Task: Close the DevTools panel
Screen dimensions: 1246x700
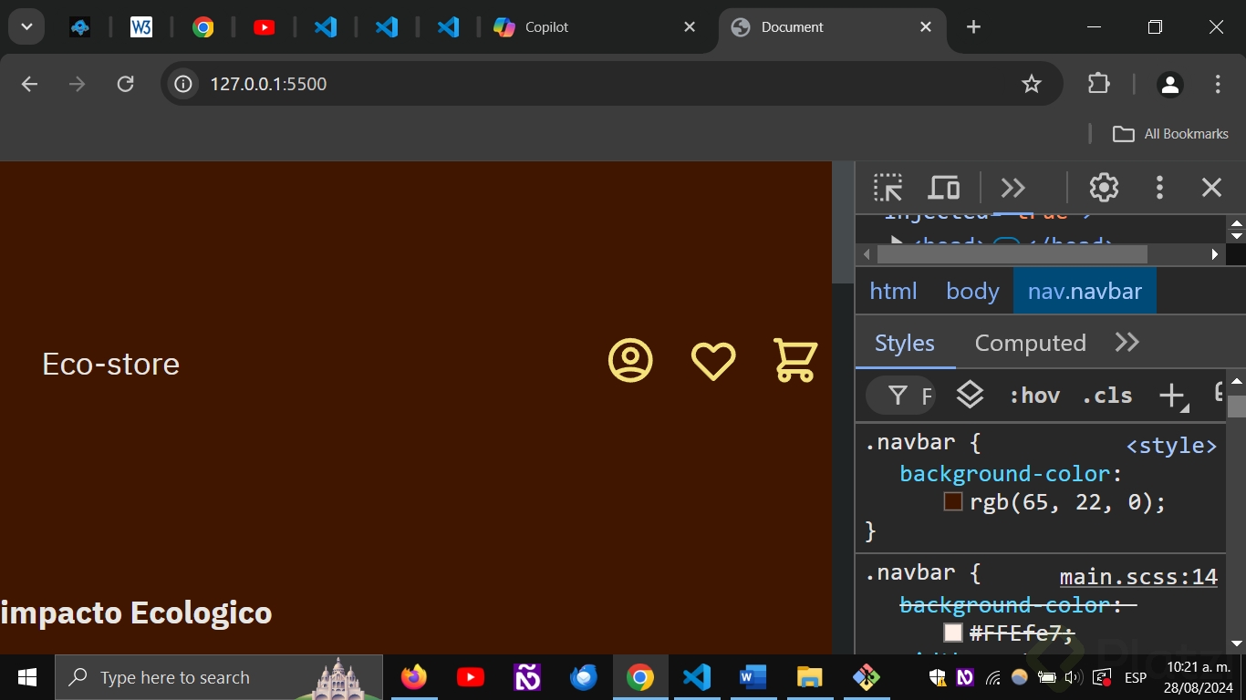Action: (x=1211, y=188)
